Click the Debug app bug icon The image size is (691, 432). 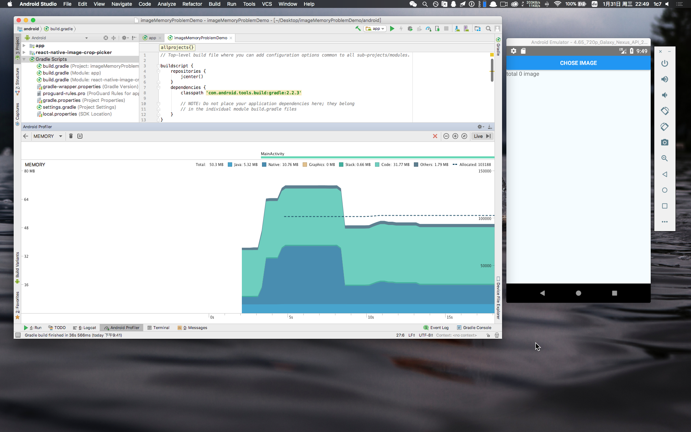click(410, 28)
